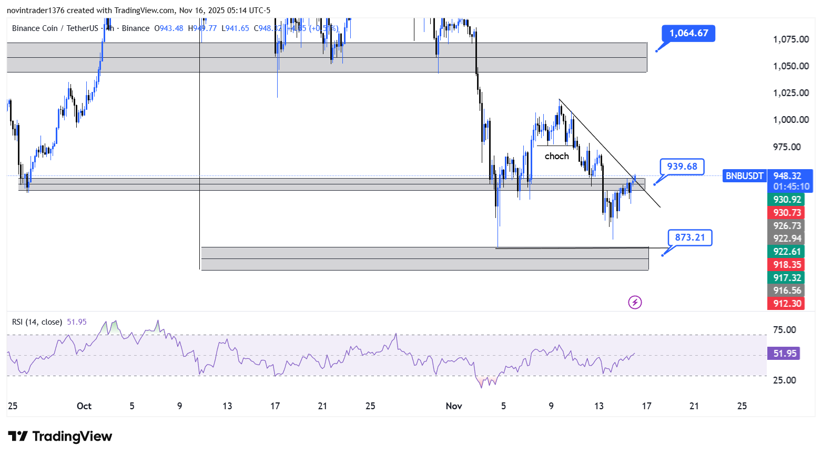This screenshot has height=456, width=822.
Task: Select the 873.21 price callout
Action: coord(689,237)
